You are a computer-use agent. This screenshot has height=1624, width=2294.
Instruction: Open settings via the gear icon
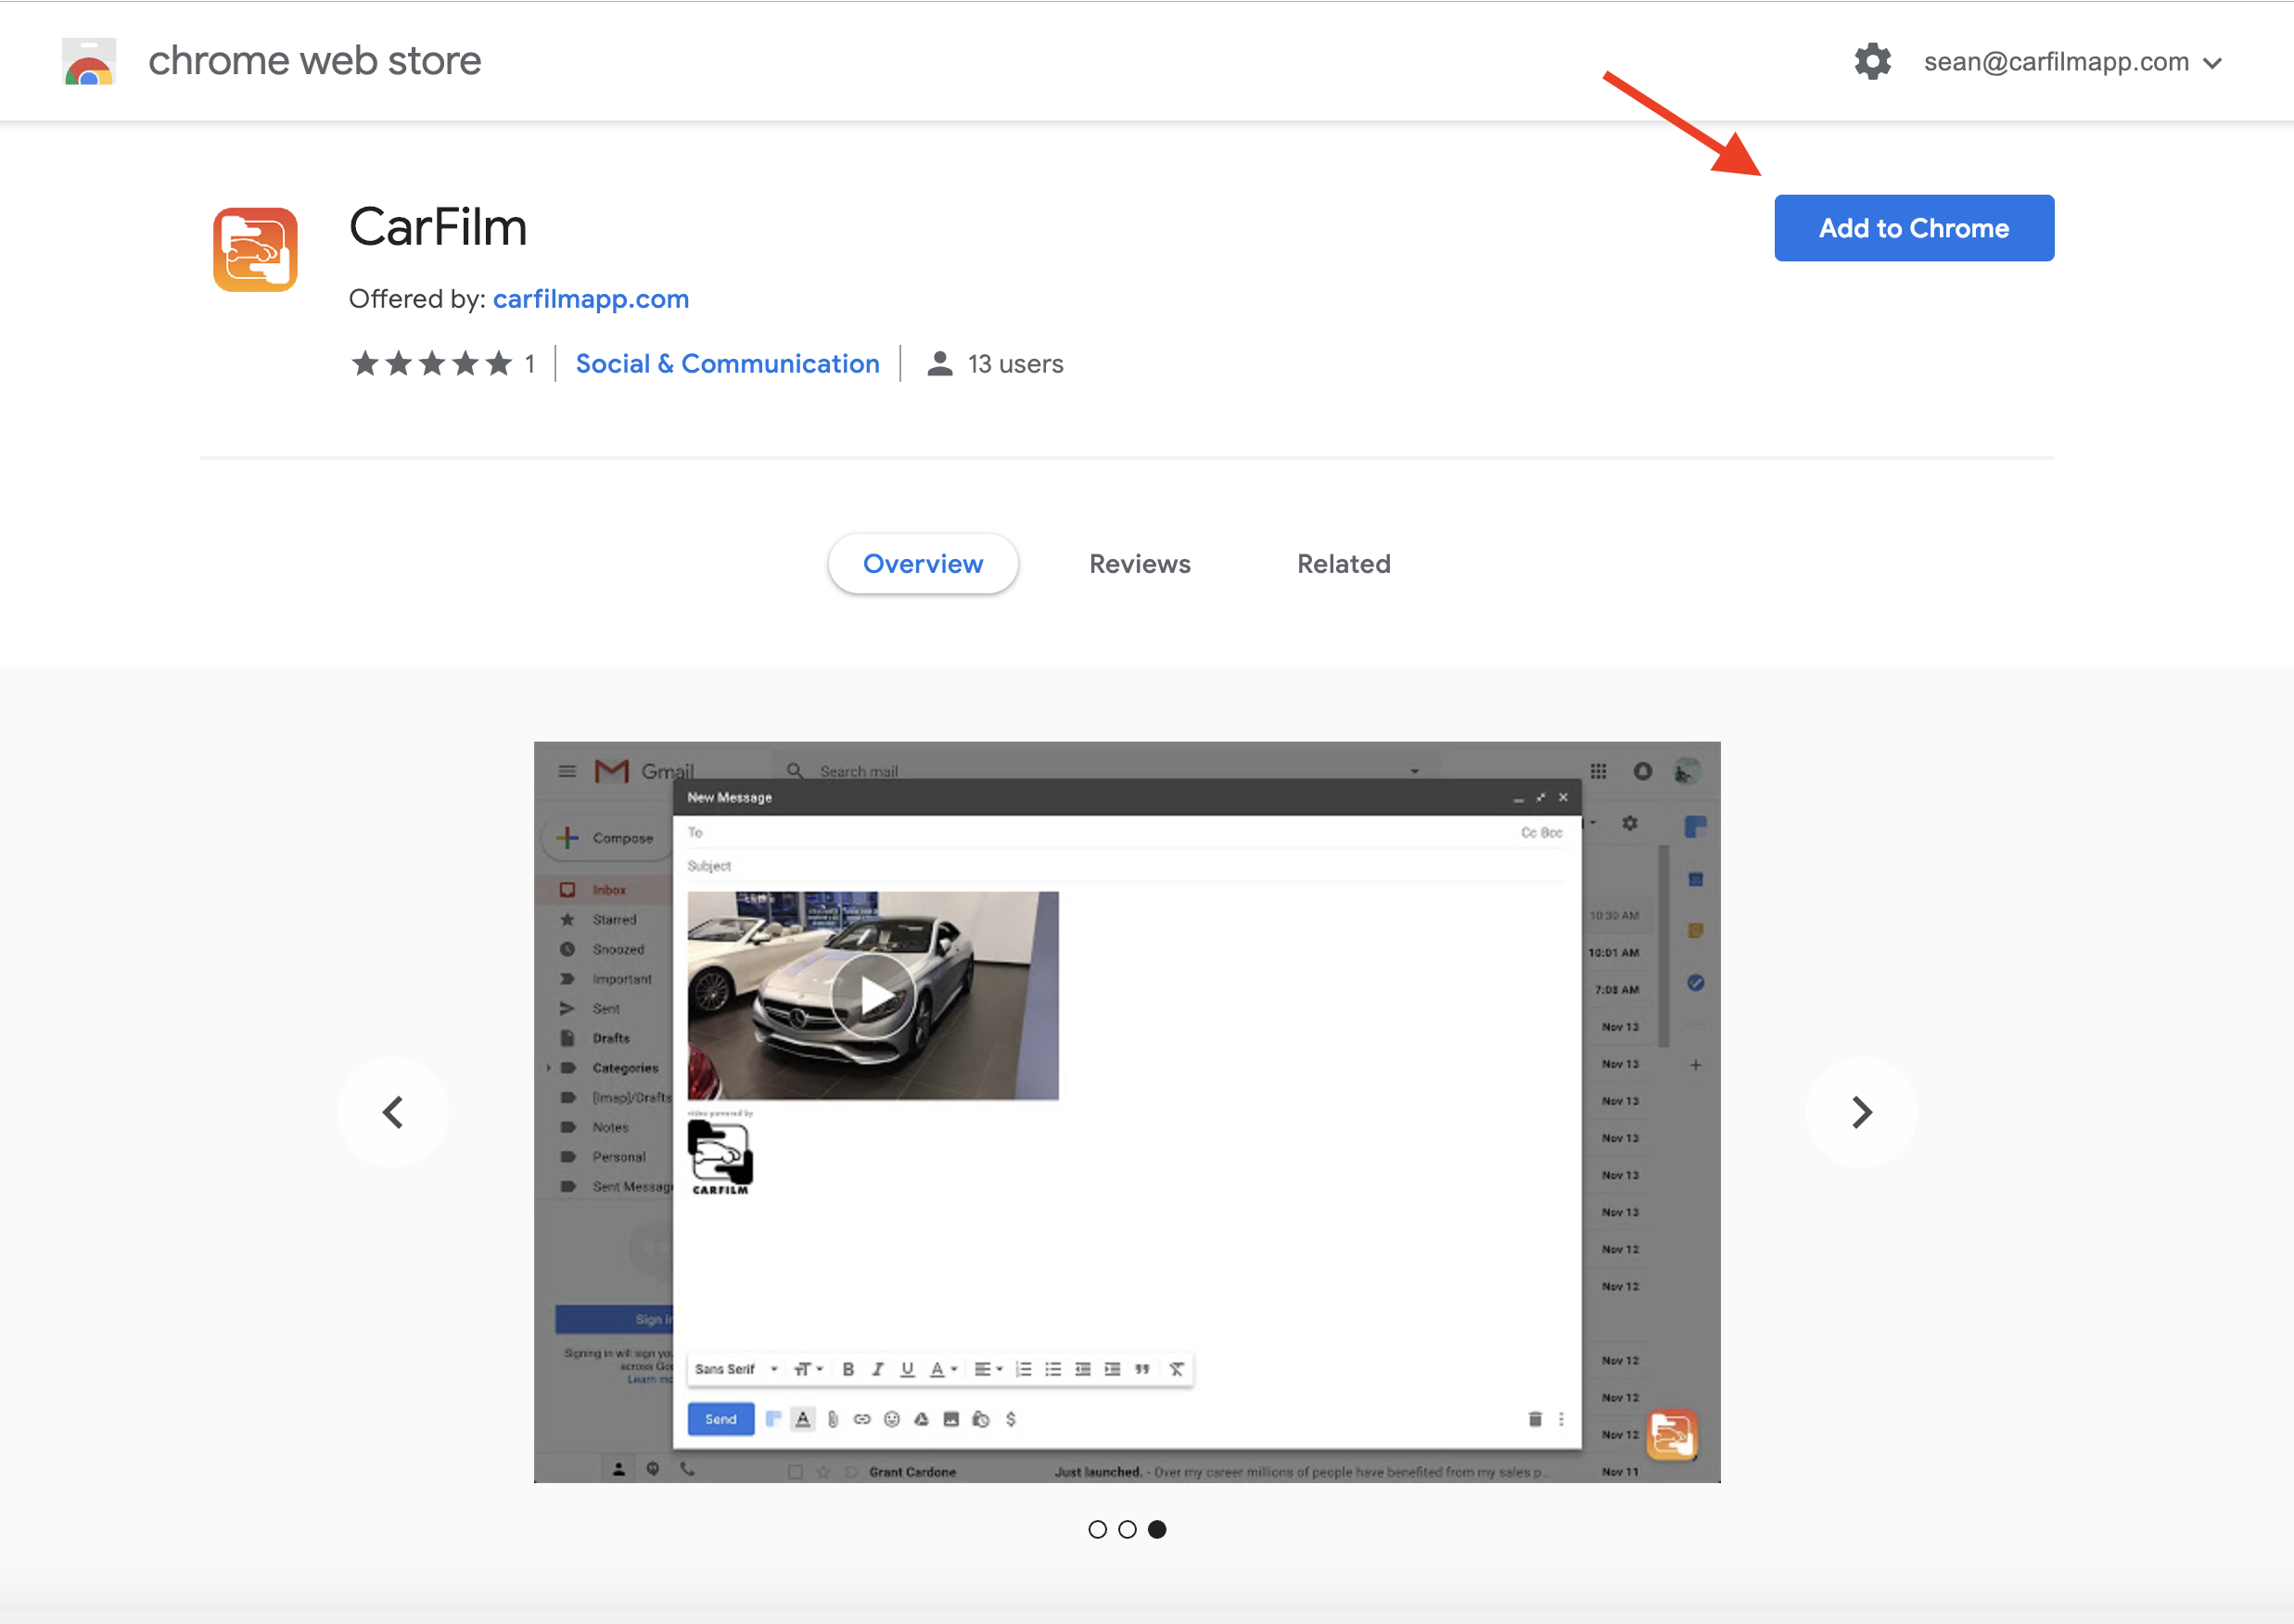point(1872,62)
